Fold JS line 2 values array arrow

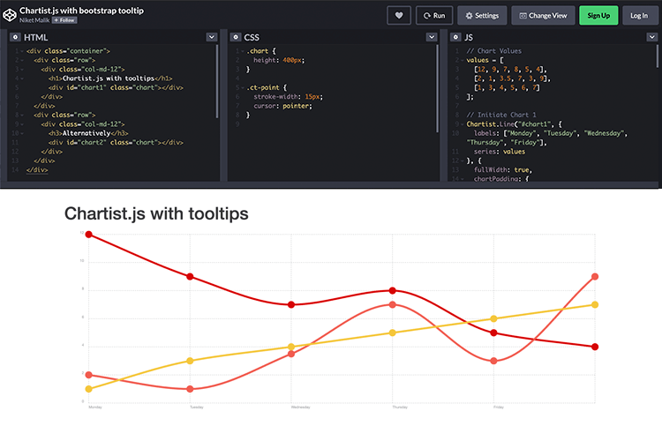pyautogui.click(x=463, y=60)
